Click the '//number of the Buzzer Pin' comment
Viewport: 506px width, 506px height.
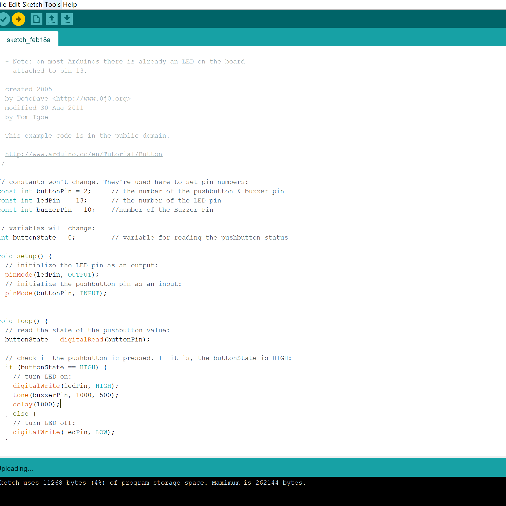(x=162, y=210)
